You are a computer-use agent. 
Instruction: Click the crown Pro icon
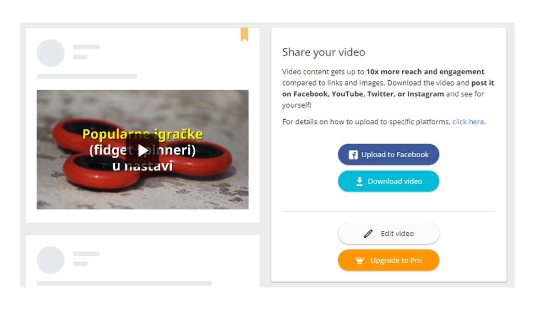(x=359, y=260)
